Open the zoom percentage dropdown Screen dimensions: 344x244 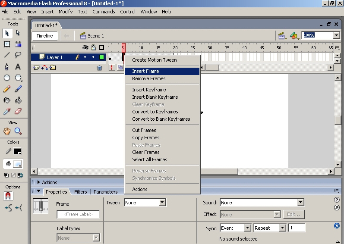pos(337,35)
